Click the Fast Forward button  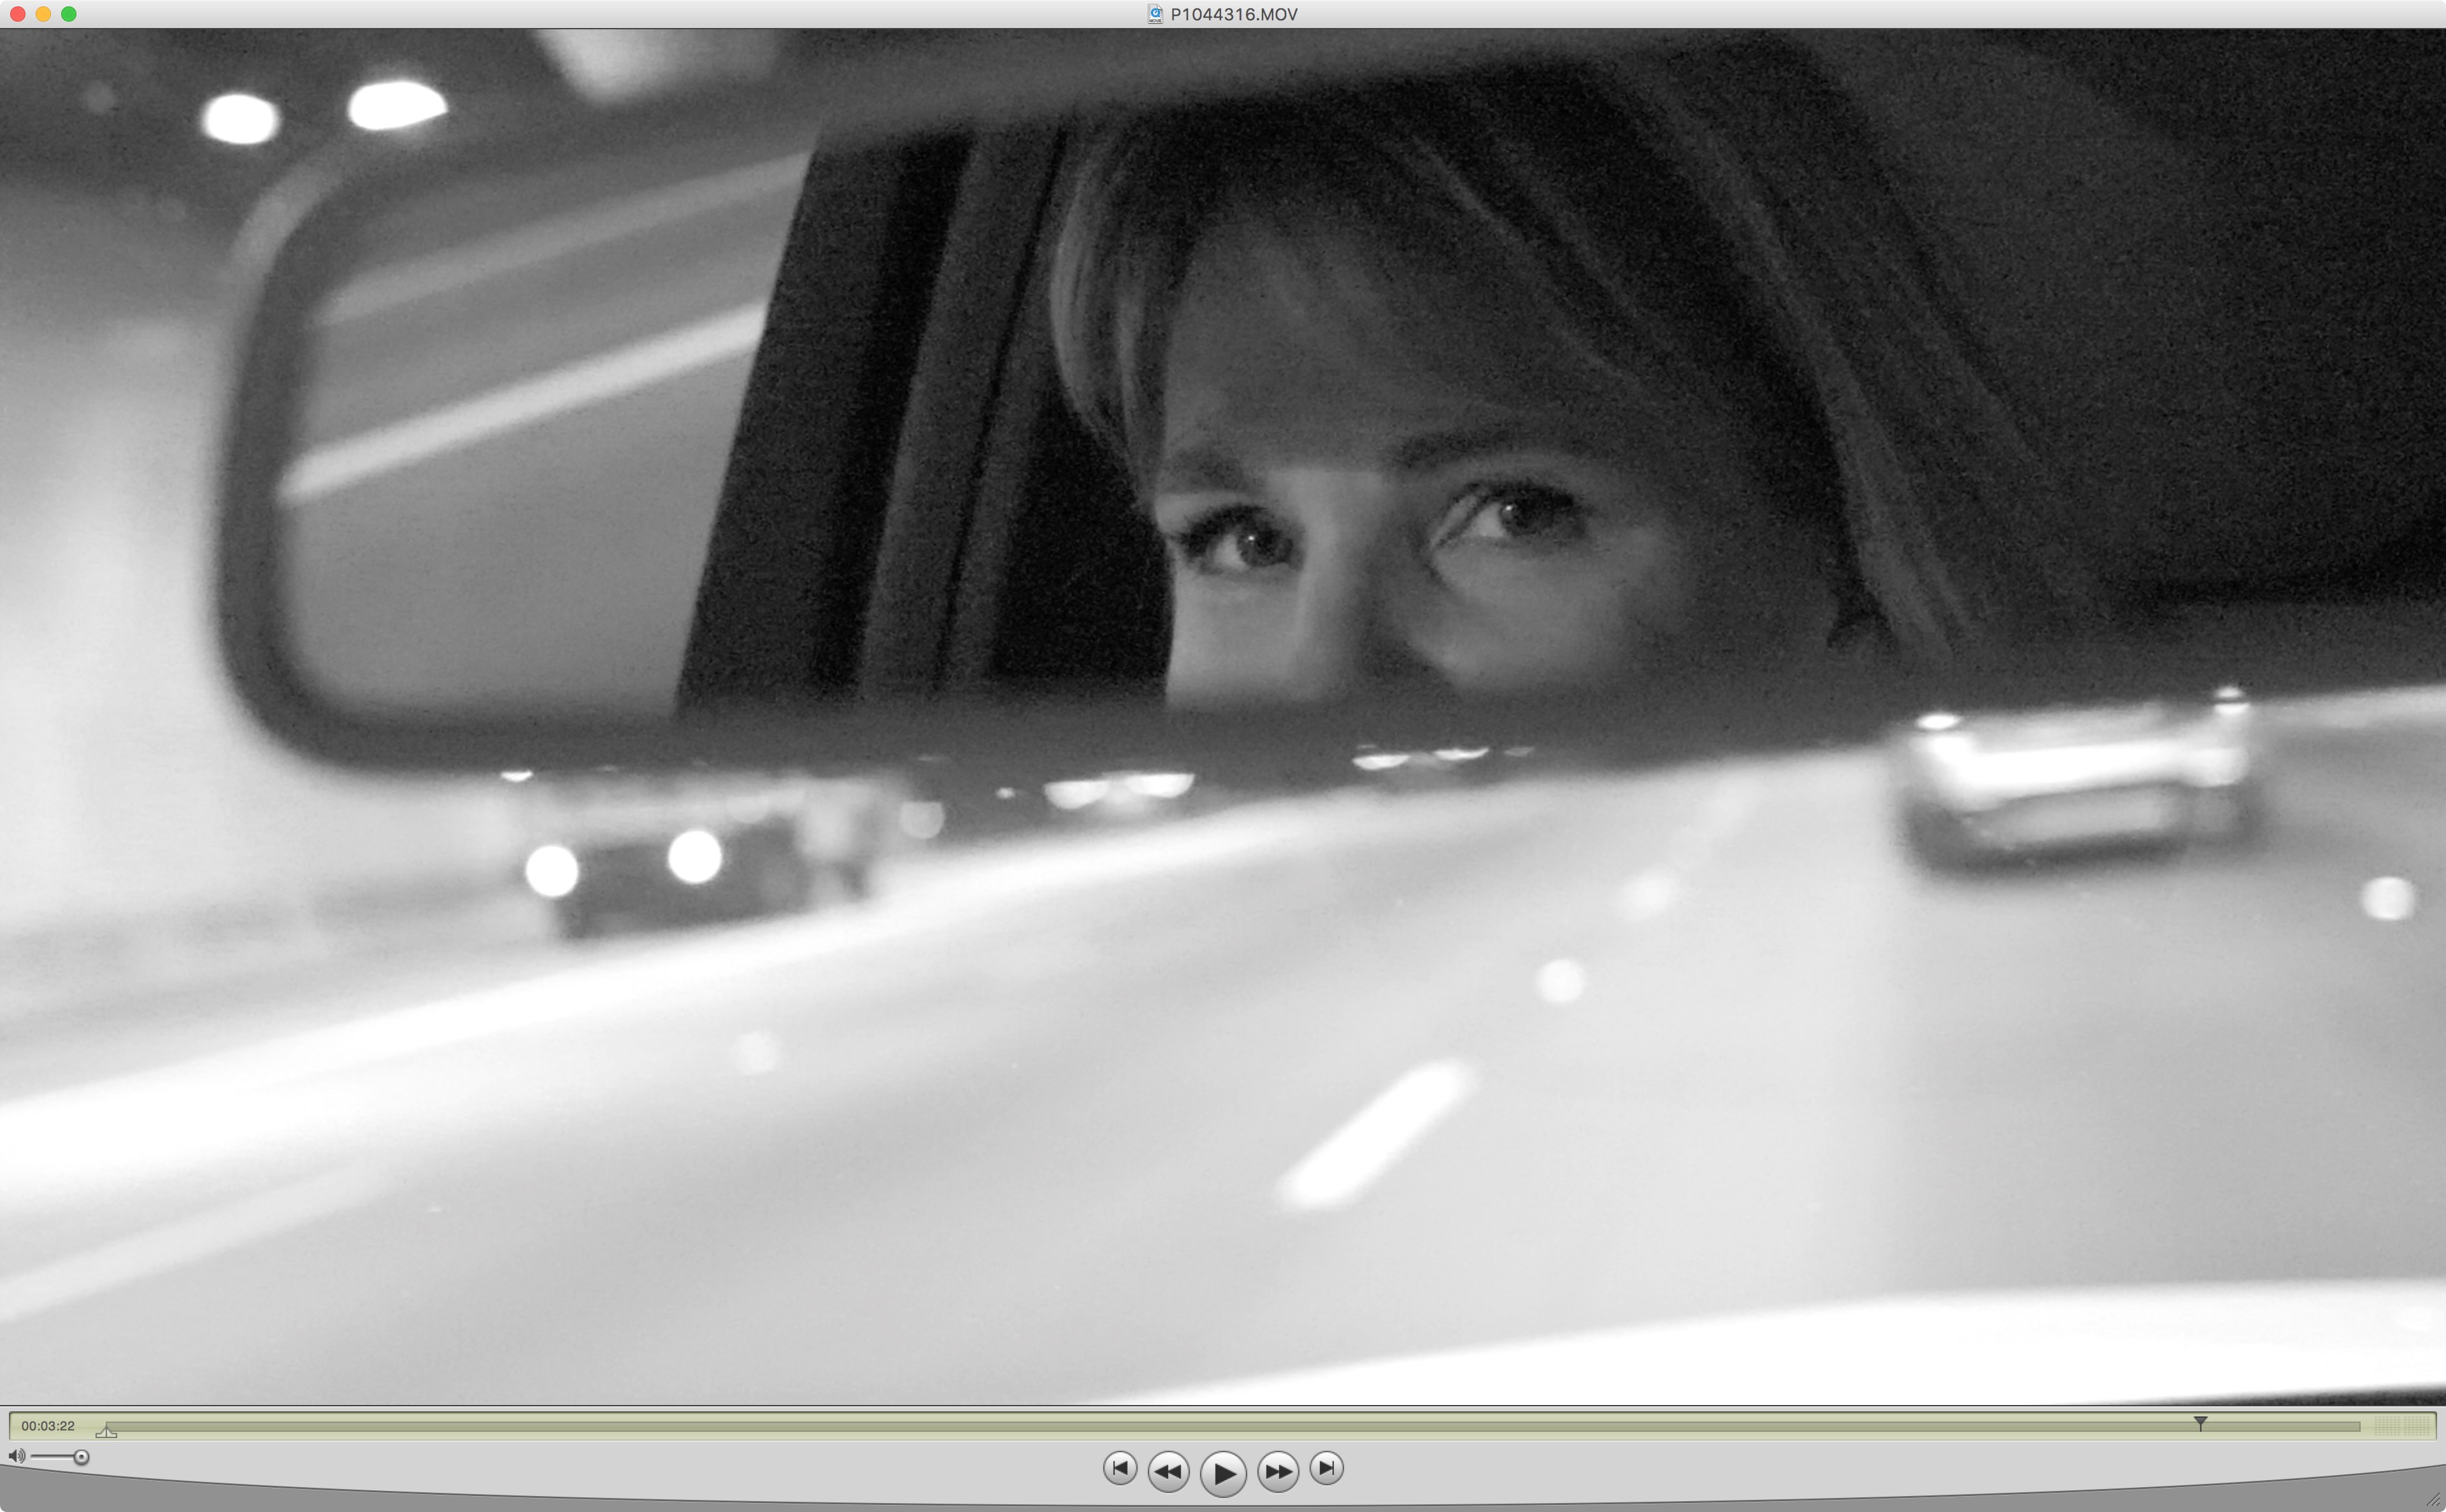point(1278,1471)
